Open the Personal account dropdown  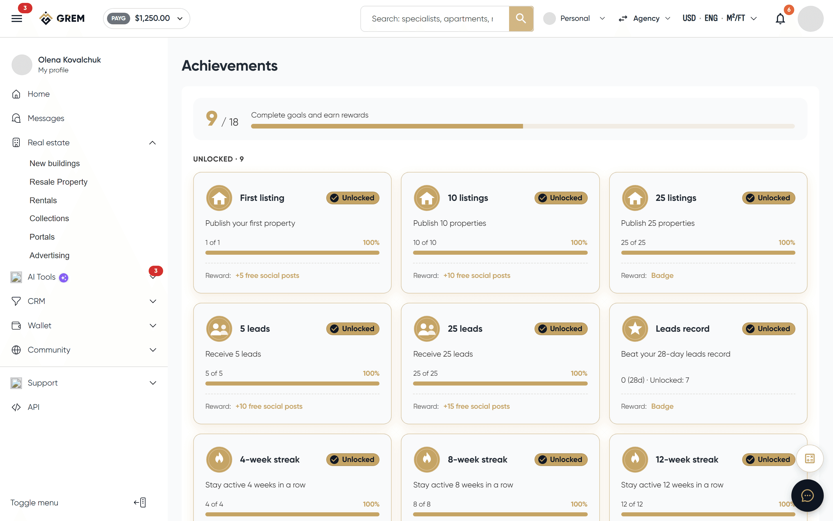tap(574, 19)
